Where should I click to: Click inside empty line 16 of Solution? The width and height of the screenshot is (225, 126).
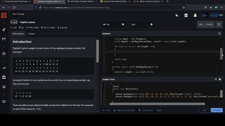(x=163, y=51)
